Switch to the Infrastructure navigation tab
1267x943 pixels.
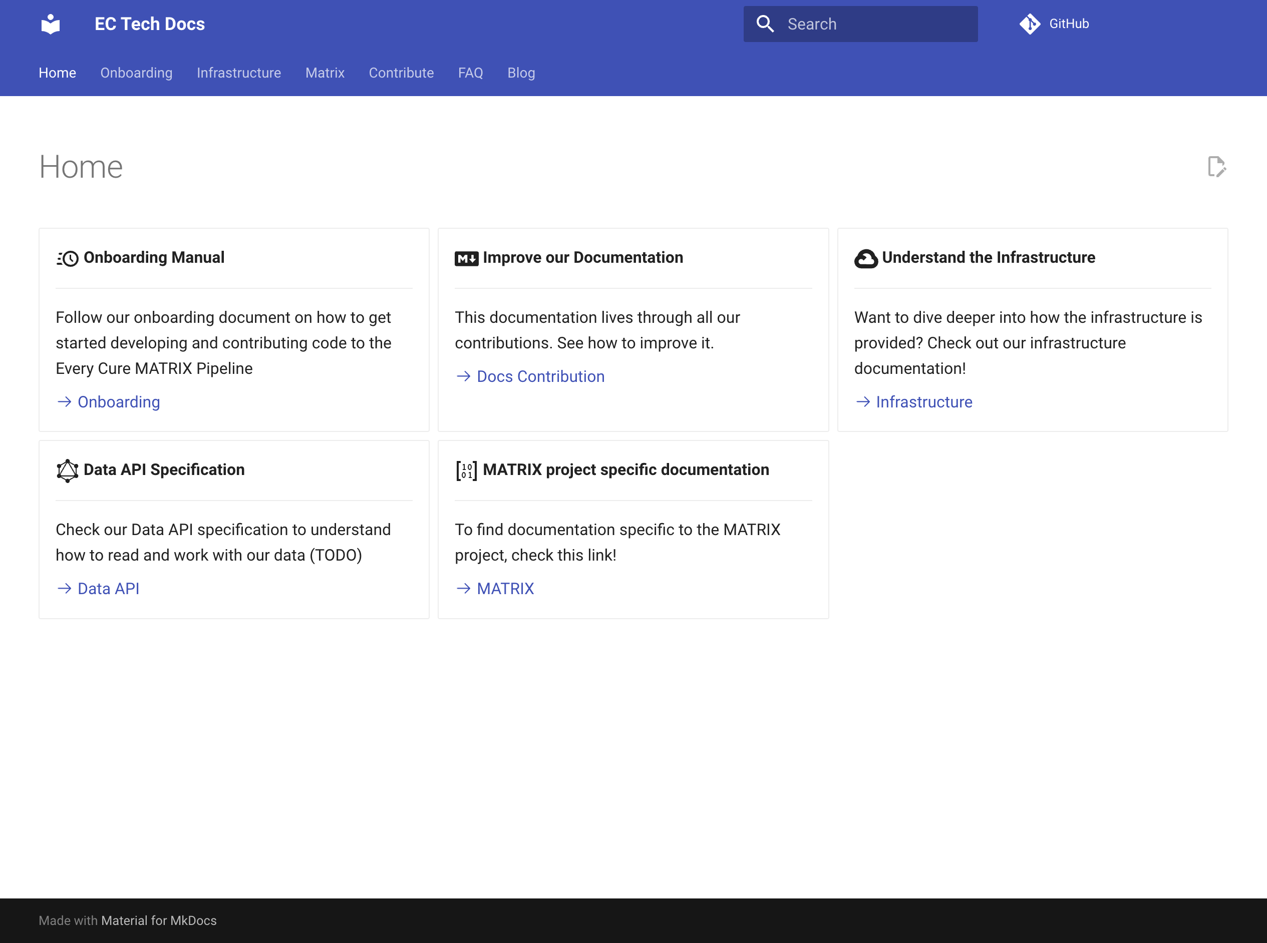239,73
